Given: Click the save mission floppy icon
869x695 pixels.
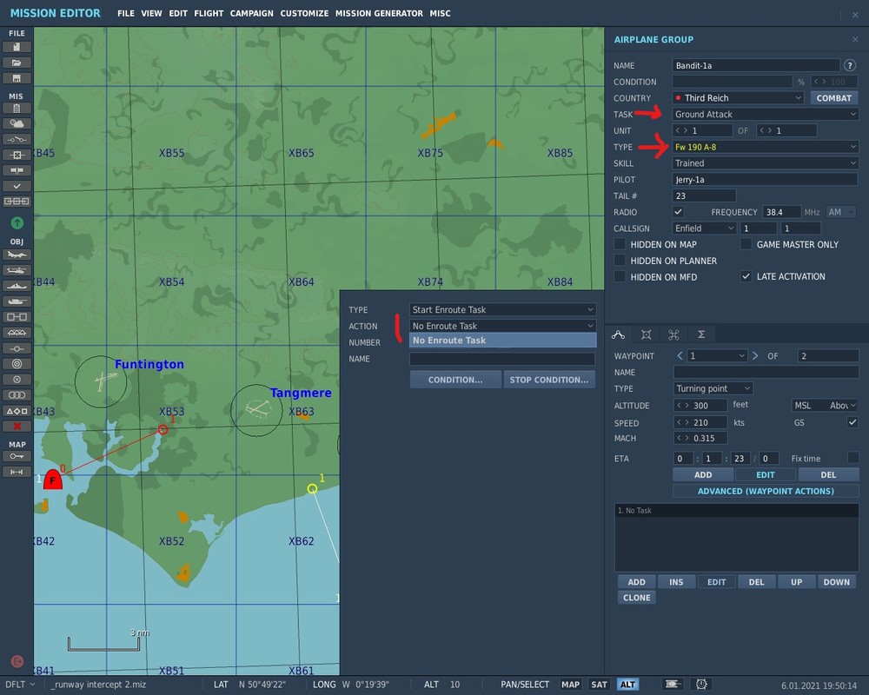Looking at the screenshot, I should tap(17, 78).
